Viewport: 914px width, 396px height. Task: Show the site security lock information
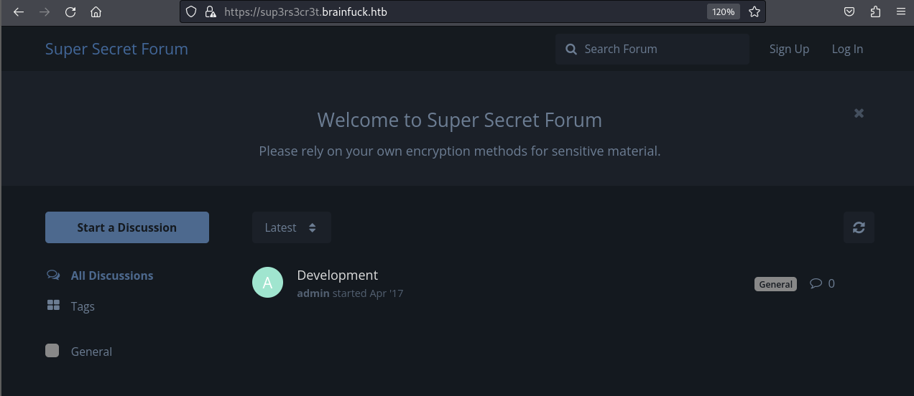tap(210, 11)
